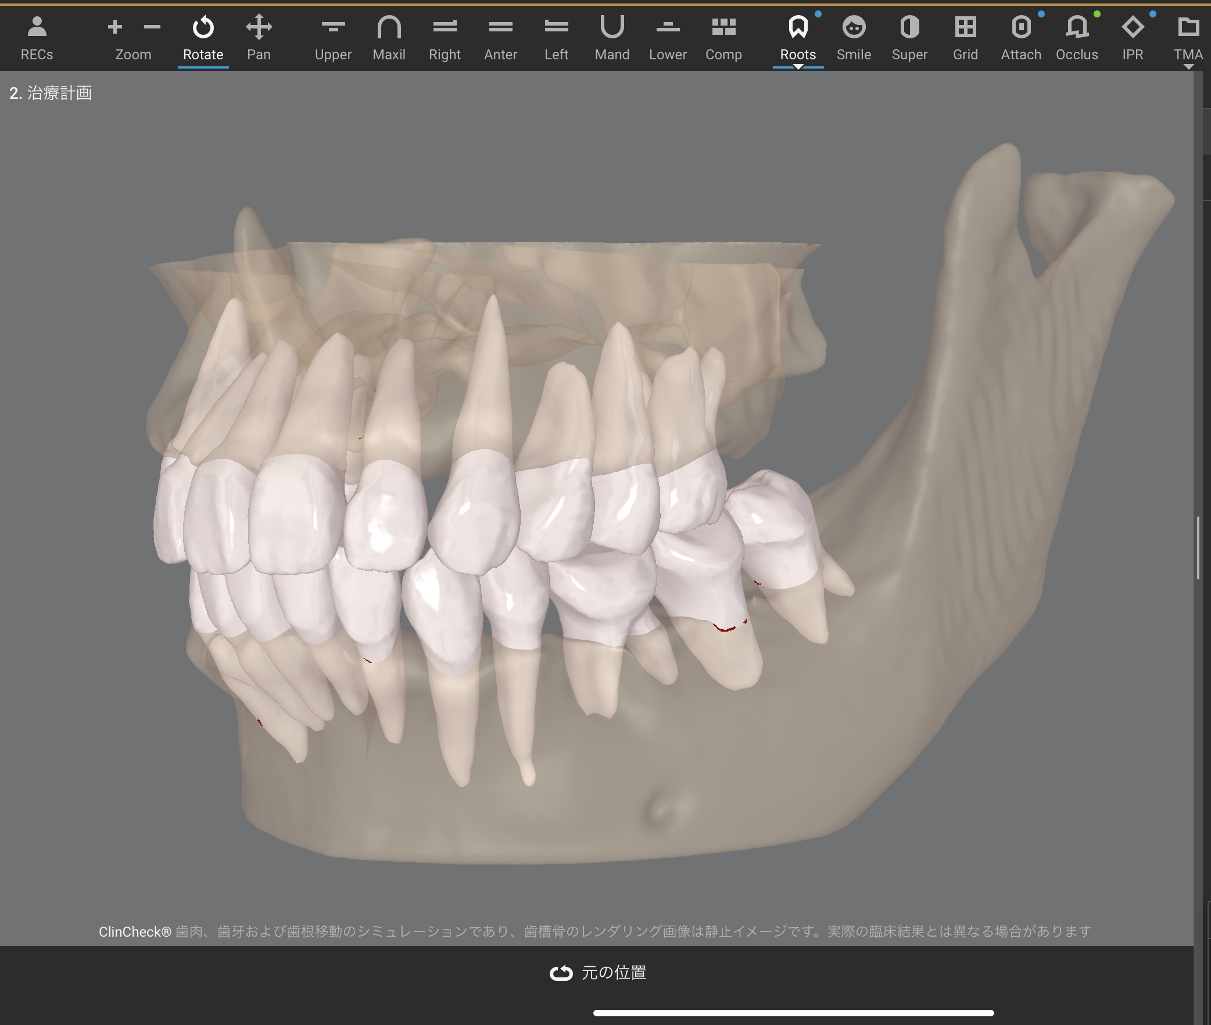Select the Pan move tool
The height and width of the screenshot is (1025, 1211).
(259, 38)
